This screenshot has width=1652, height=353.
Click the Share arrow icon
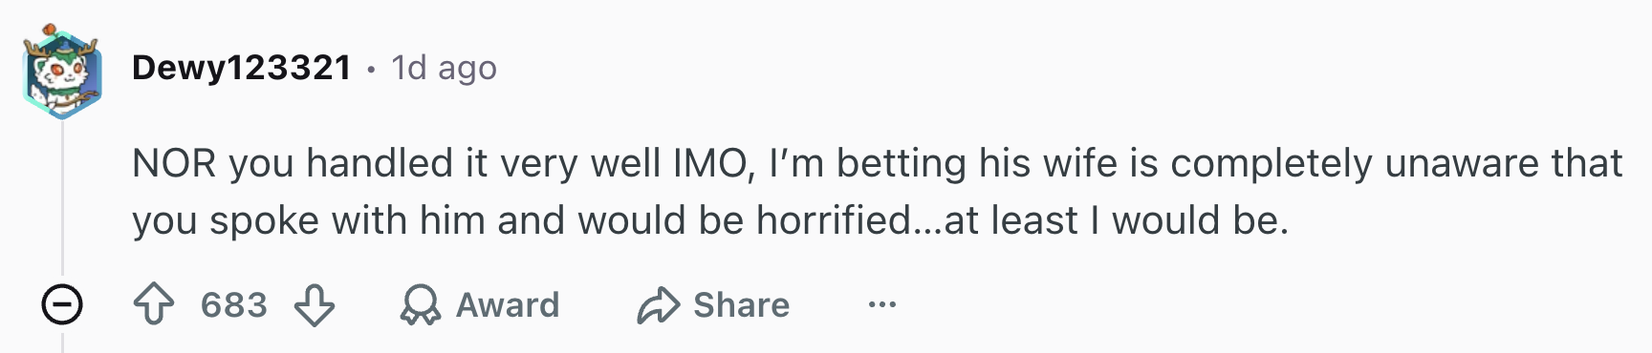(659, 305)
